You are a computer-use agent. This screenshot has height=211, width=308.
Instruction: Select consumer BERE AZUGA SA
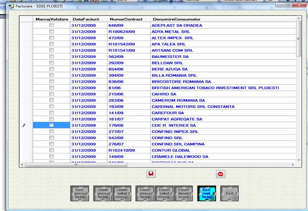pos(169,69)
